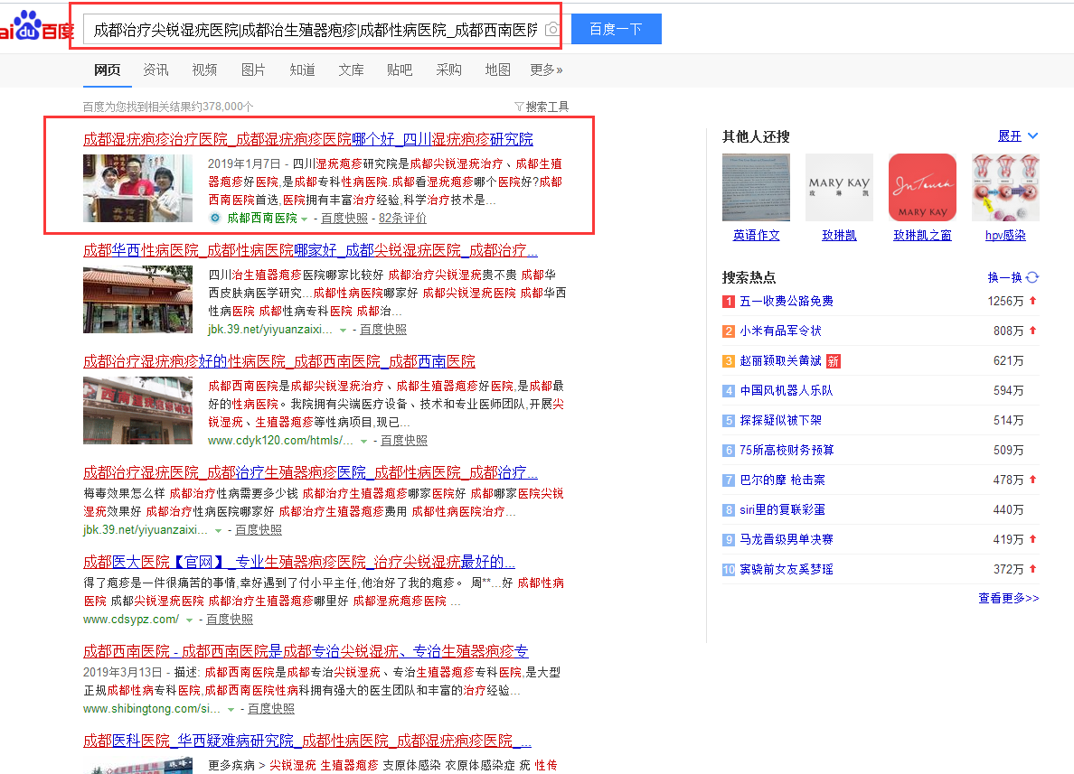Image resolution: width=1074 pixels, height=774 pixels.
Task: Switch to the 地图 tab
Action: click(x=497, y=70)
